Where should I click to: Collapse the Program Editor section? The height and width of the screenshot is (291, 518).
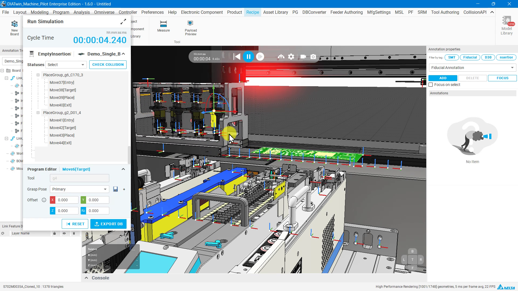[x=123, y=169]
